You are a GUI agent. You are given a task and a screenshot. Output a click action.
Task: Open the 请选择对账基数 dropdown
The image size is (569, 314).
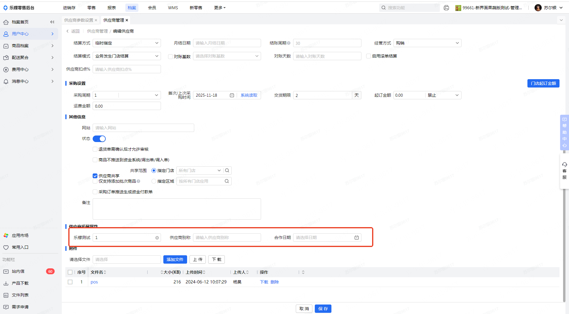tap(227, 56)
